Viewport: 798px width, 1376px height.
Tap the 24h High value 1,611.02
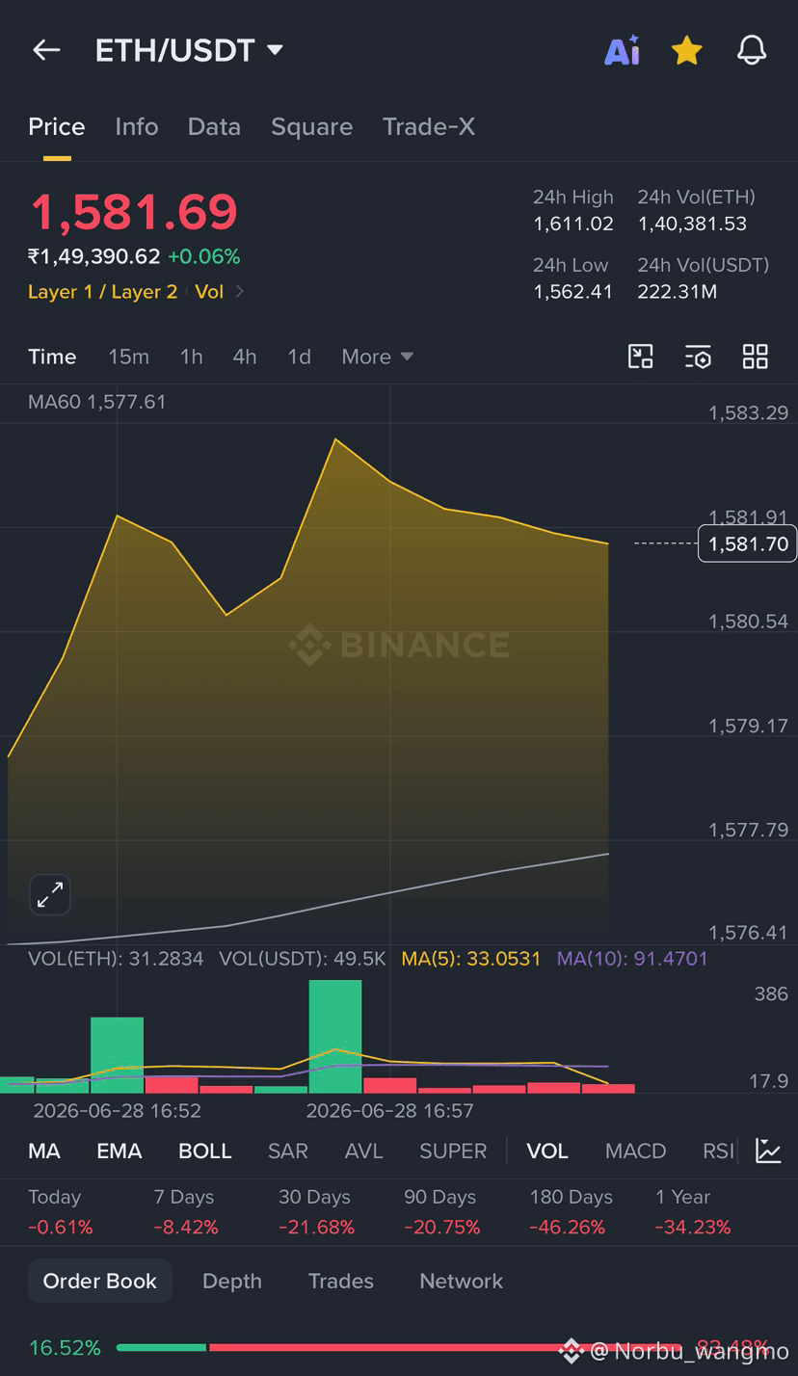click(x=573, y=224)
